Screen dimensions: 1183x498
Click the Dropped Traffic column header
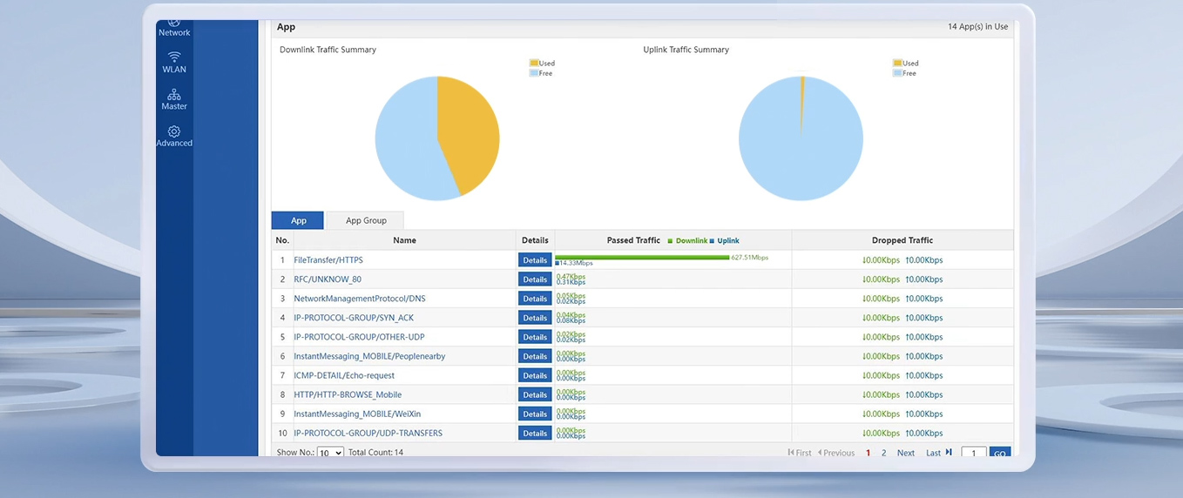[902, 240]
